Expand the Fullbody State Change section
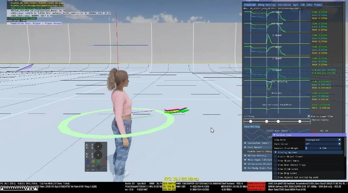The height and width of the screenshot is (193, 348). coord(258,168)
